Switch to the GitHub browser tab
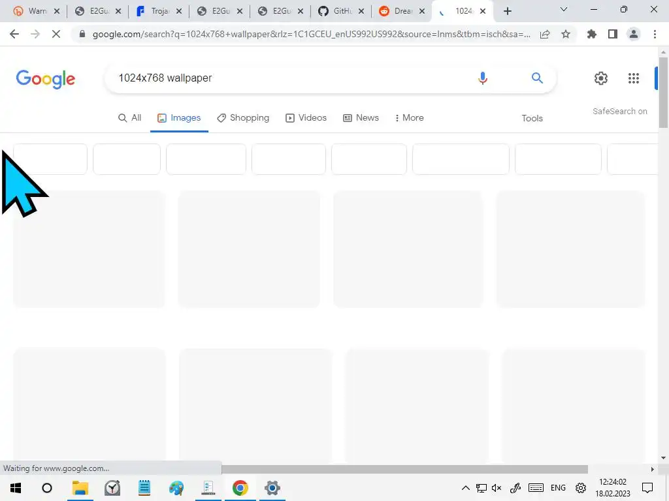 point(340,12)
